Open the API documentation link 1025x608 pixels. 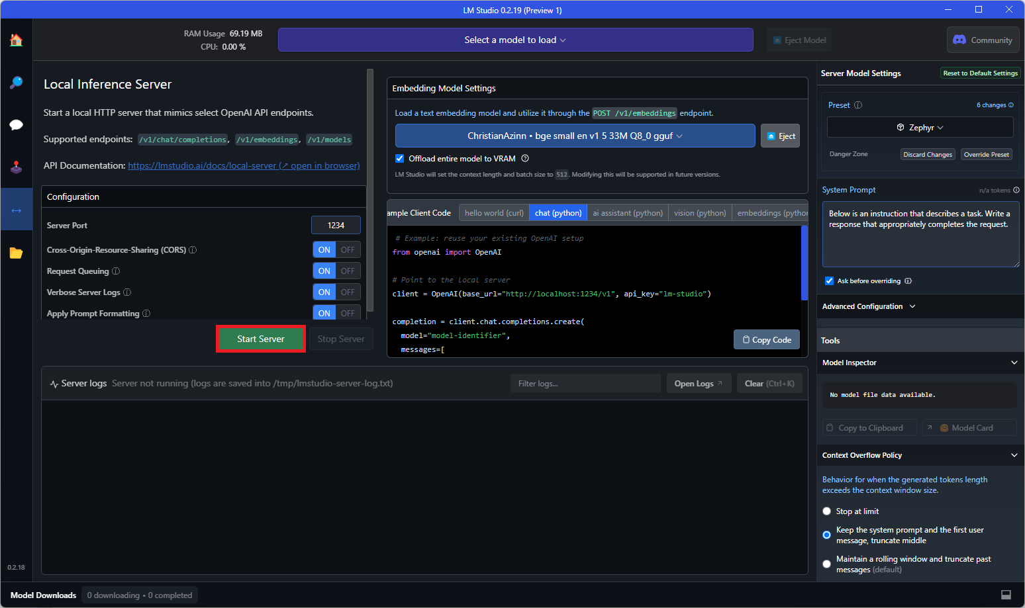point(244,166)
